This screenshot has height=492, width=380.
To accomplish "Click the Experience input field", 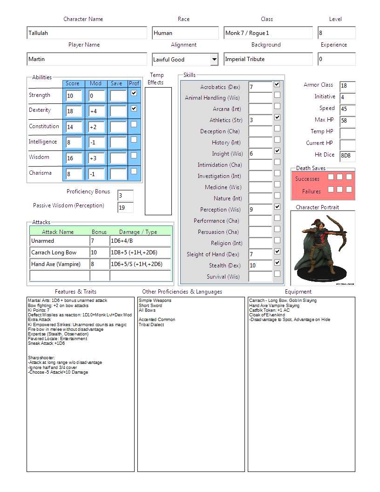I will [337, 59].
